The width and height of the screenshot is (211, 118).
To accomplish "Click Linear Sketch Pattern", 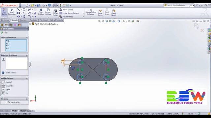I will coord(69,13).
